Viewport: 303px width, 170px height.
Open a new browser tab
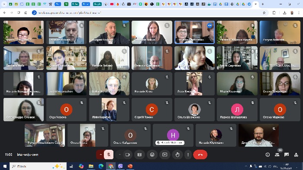point(263,4)
